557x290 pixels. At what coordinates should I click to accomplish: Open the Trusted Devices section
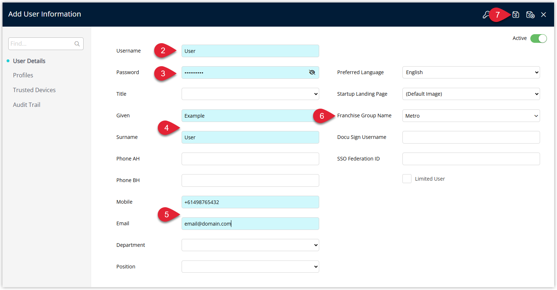tap(34, 90)
